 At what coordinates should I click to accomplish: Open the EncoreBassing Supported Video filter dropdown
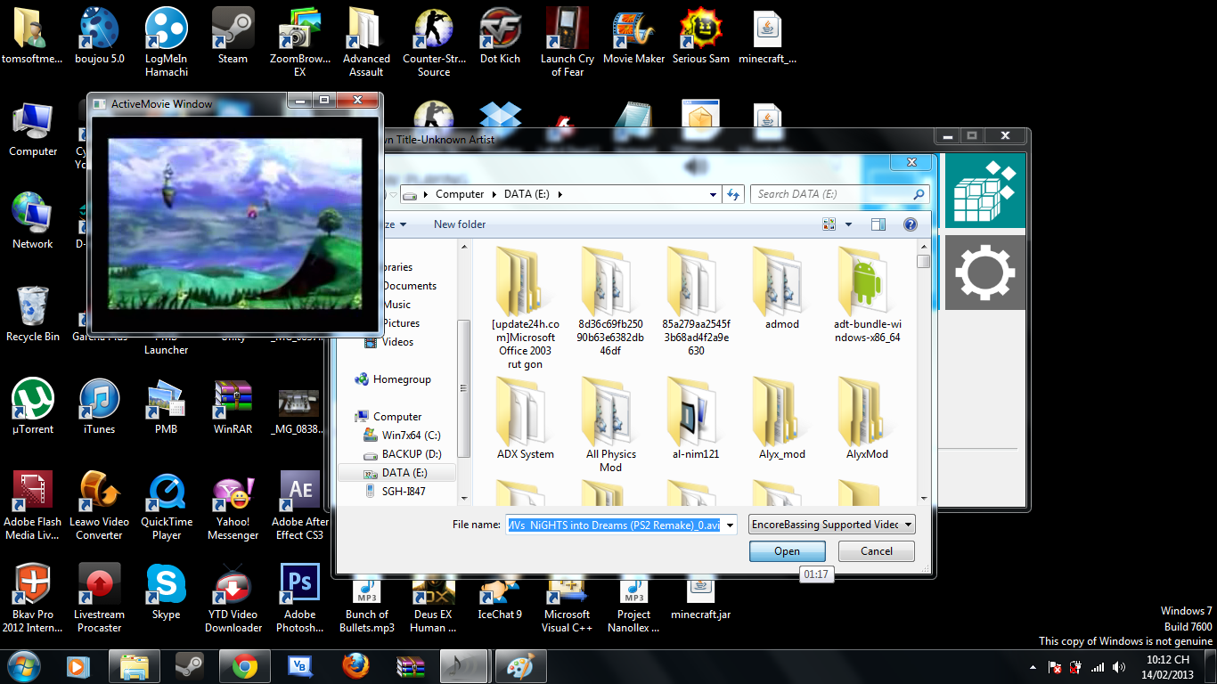click(x=832, y=525)
